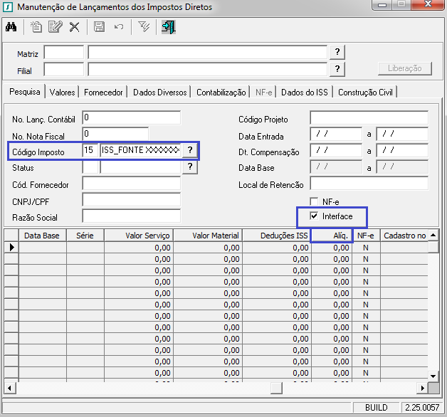The width and height of the screenshot is (447, 417).
Task: Open the Código Imposto lookup button
Action: pos(190,150)
